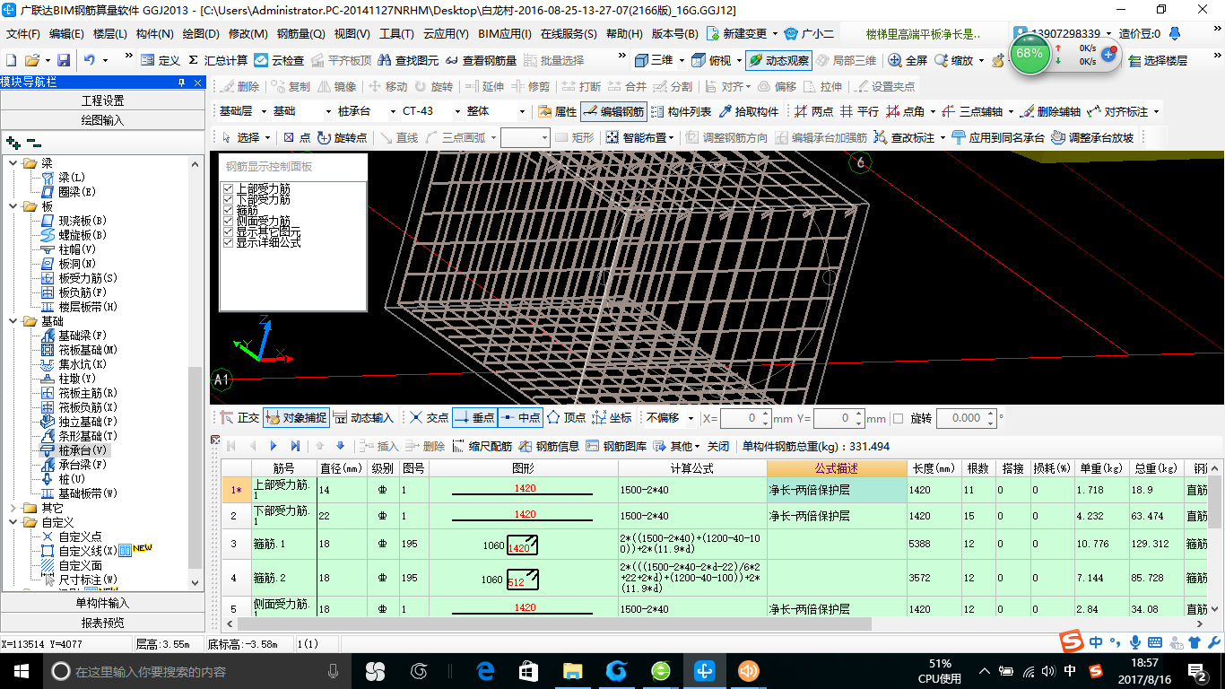This screenshot has width=1225, height=689.
Task: Click 报表预览 button
Action: coord(103,623)
